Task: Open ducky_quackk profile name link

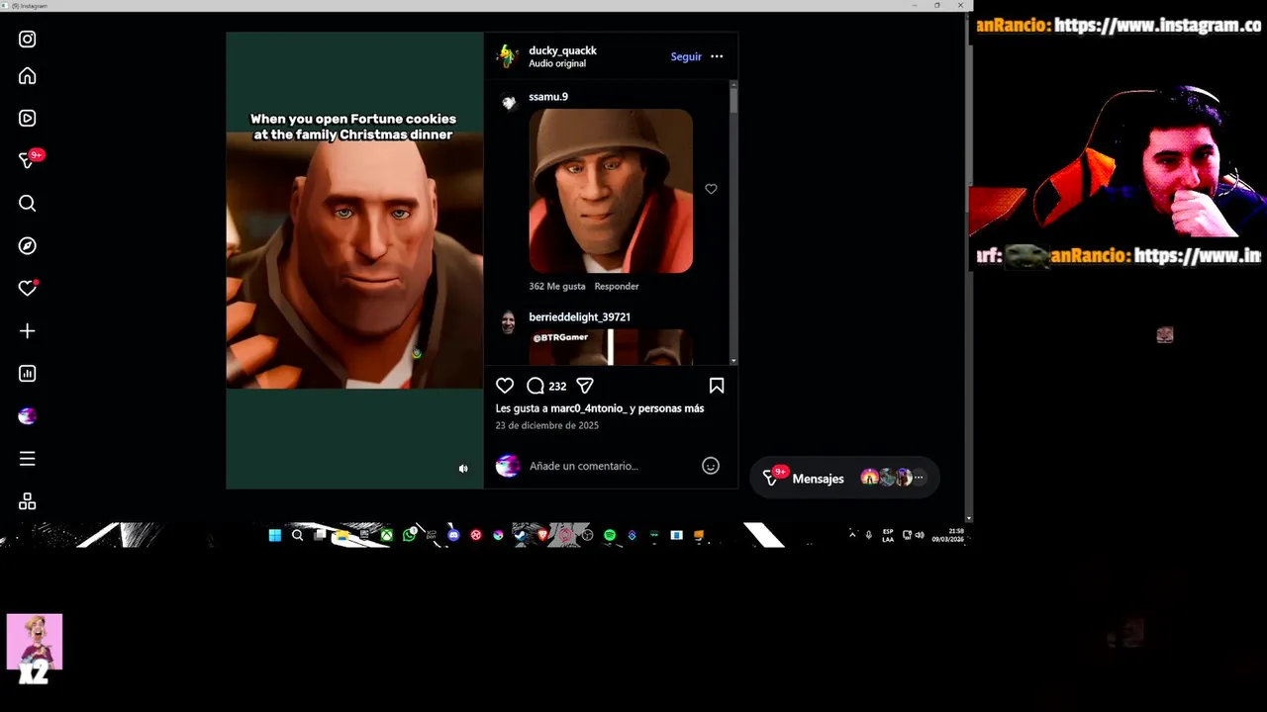Action: [562, 50]
